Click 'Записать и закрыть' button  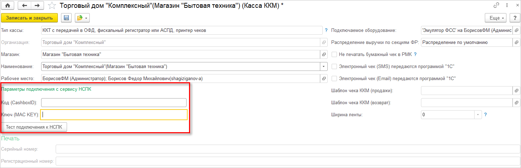[x=29, y=18]
